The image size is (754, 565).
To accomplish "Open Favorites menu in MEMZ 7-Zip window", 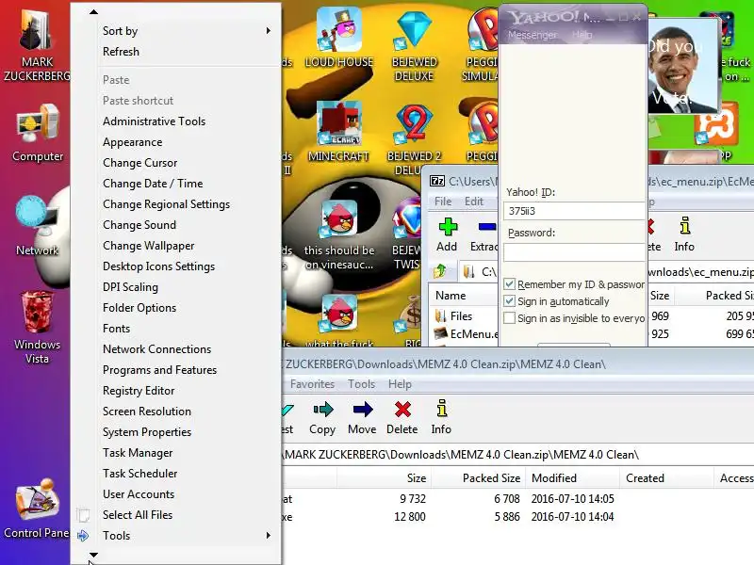I will click(312, 384).
